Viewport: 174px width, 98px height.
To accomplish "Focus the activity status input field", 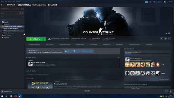I will pyautogui.click(x=73, y=74).
